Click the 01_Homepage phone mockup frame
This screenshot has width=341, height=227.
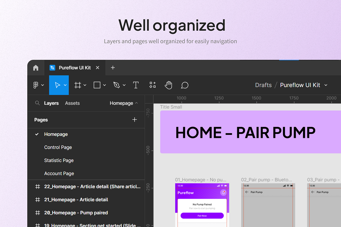202,205
